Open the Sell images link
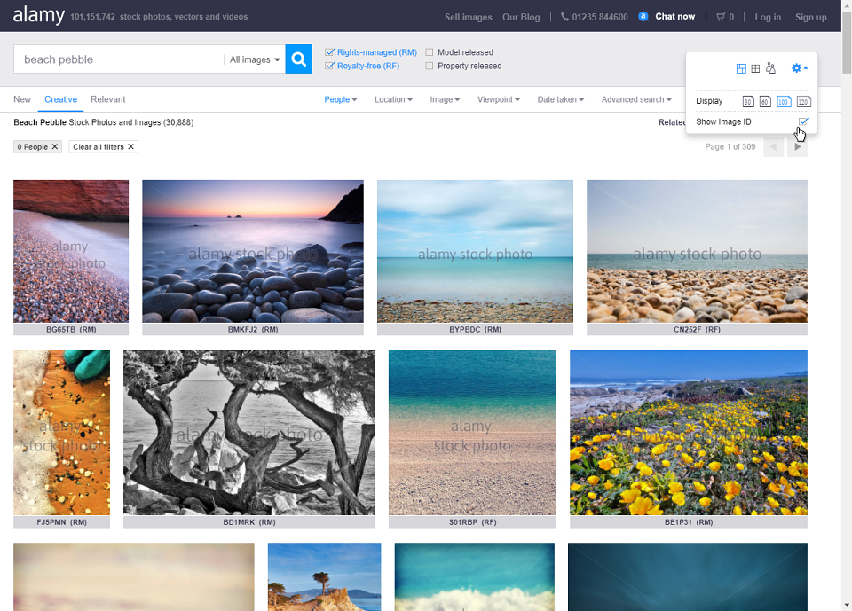 469,17
